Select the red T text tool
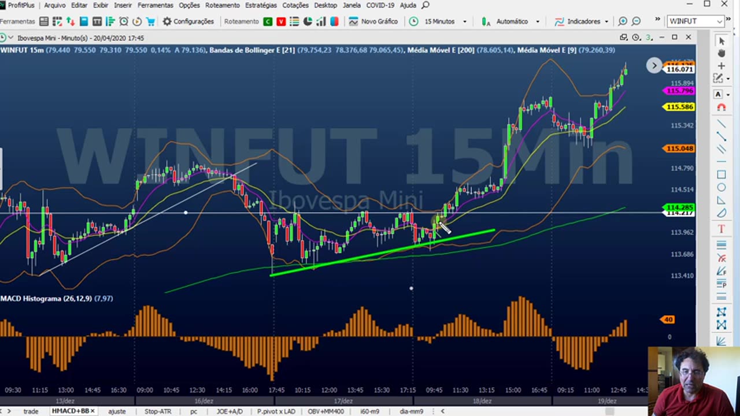Viewport: 740px width, 416px height. [x=721, y=229]
